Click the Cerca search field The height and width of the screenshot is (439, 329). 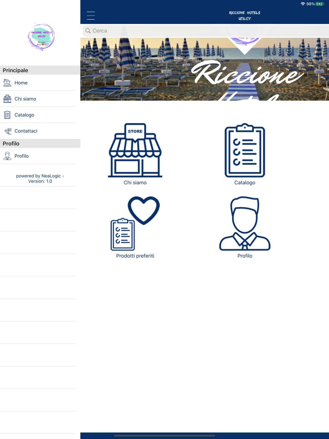coord(206,31)
